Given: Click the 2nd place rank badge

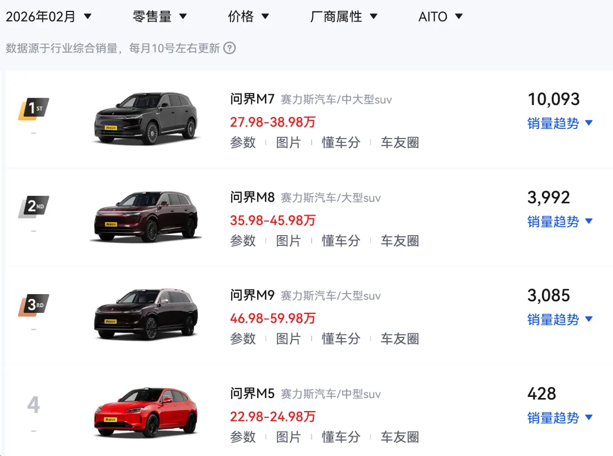Looking at the screenshot, I should [x=33, y=207].
